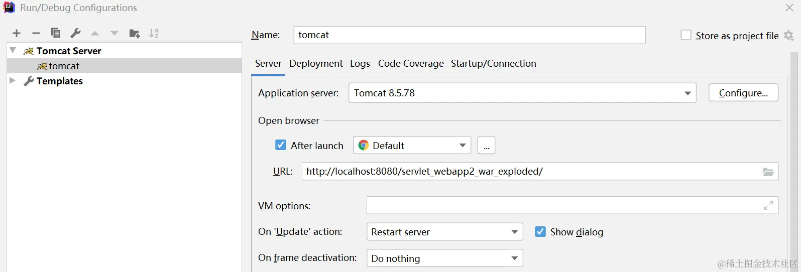Open Edit Templates wrench icon
The height and width of the screenshot is (272, 801).
click(x=75, y=33)
